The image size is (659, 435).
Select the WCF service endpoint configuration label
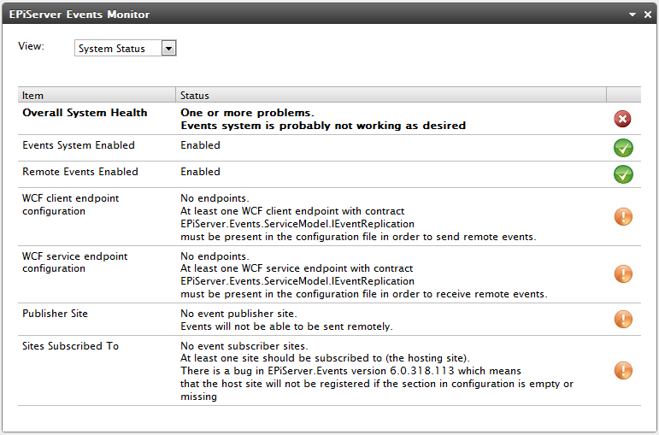pos(75,262)
